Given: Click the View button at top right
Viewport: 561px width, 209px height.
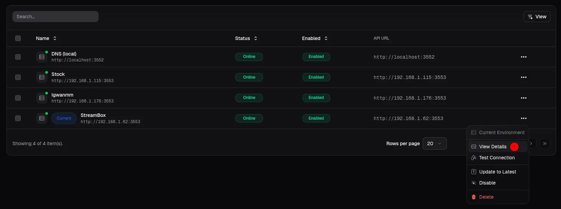Looking at the screenshot, I should [537, 17].
